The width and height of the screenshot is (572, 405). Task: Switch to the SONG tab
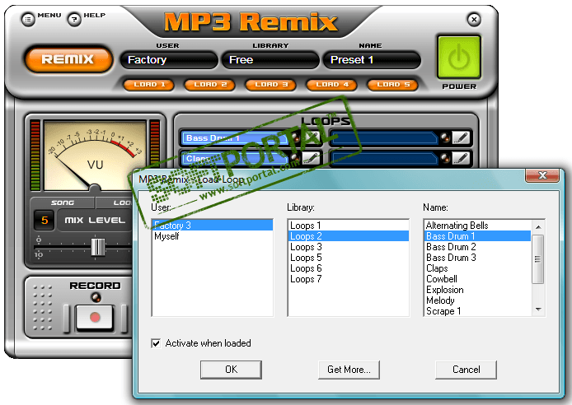[x=63, y=202]
